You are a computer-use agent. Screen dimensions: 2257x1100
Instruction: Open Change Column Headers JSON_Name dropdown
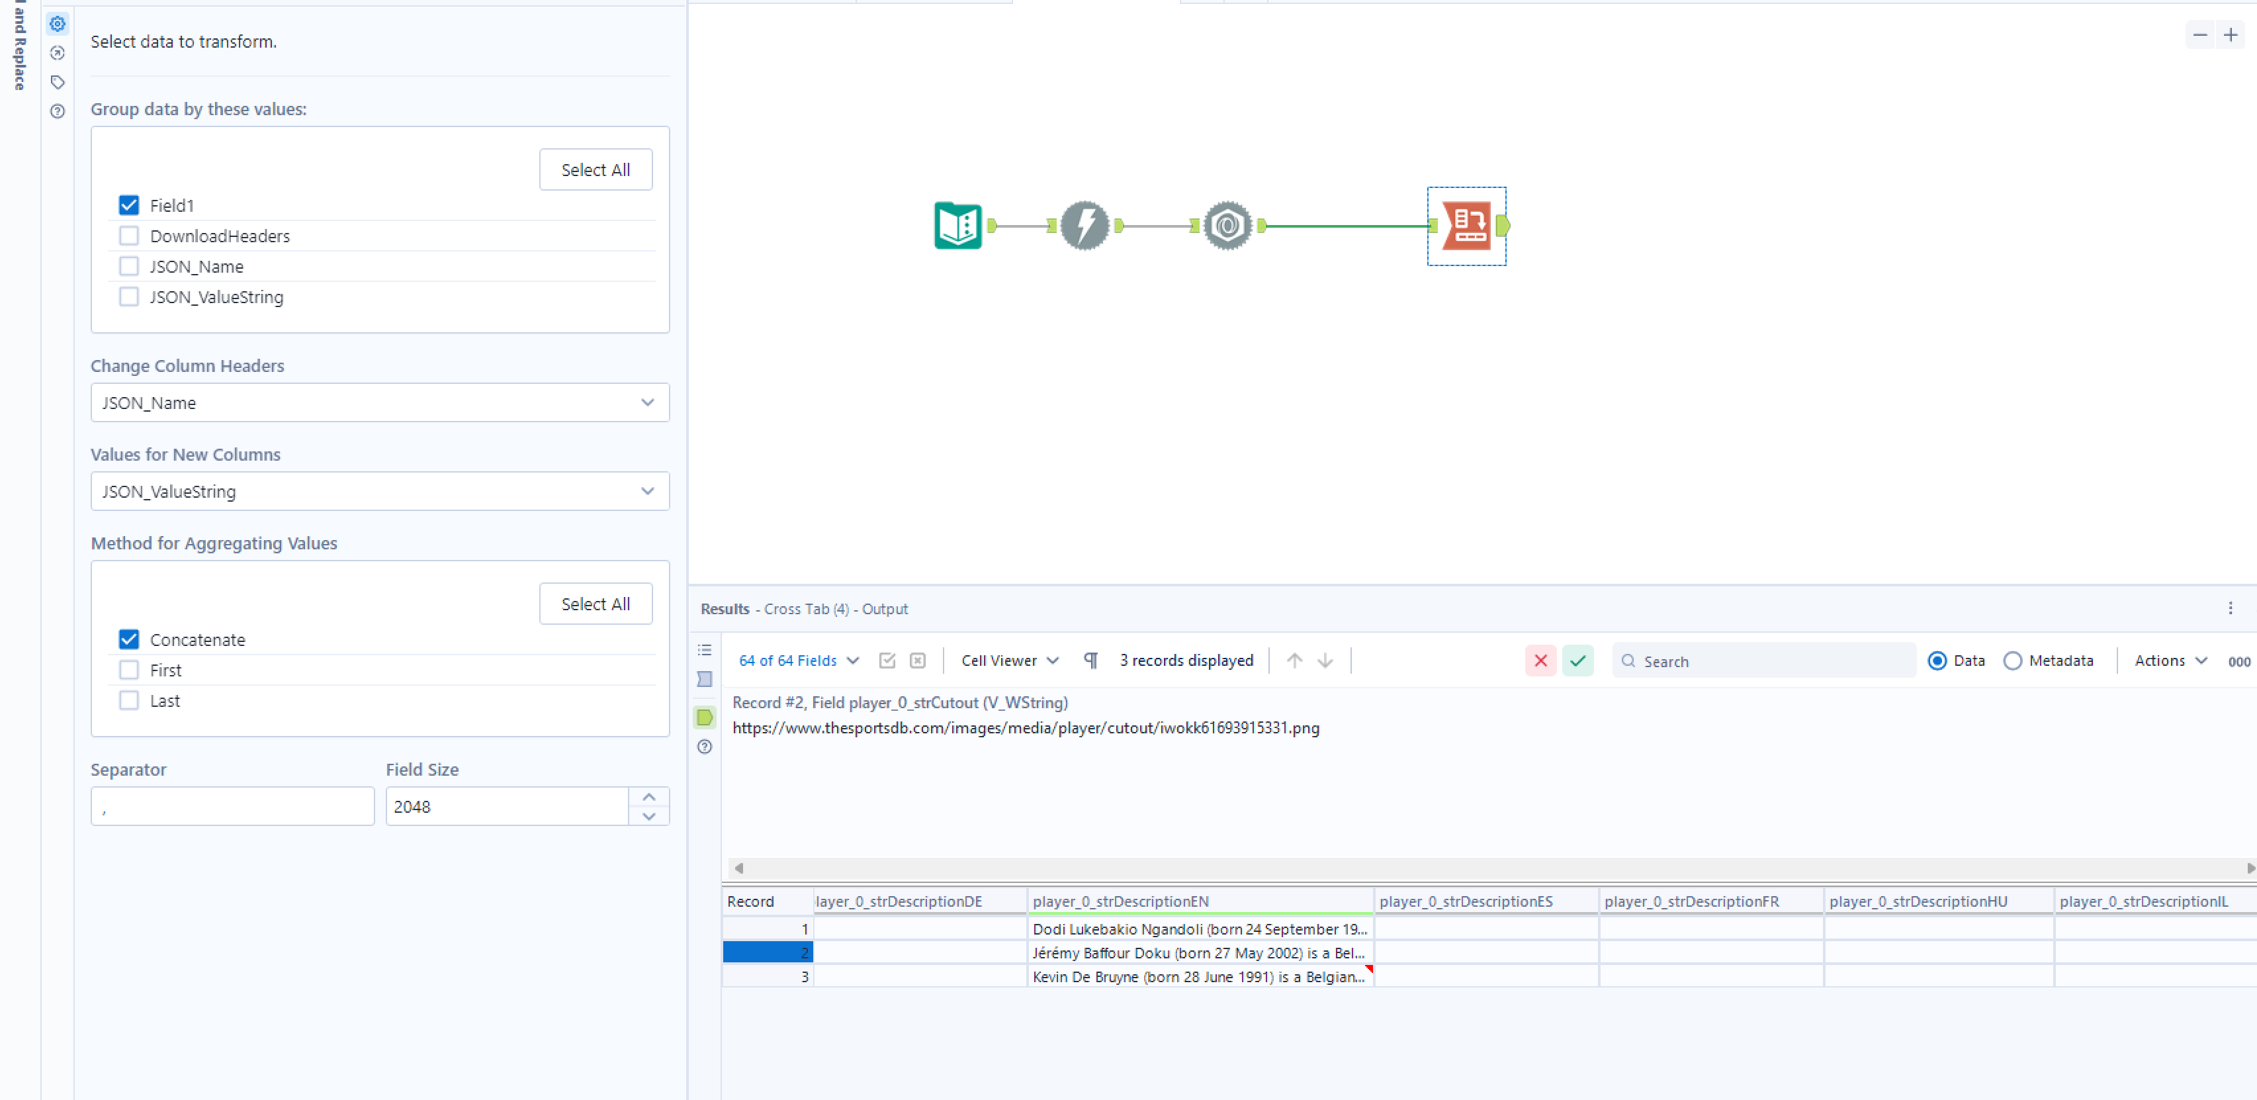[x=380, y=402]
